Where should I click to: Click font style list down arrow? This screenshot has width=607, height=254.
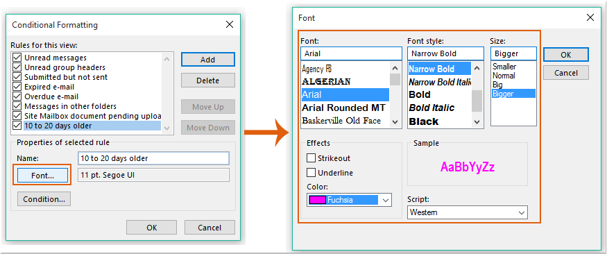click(477, 121)
